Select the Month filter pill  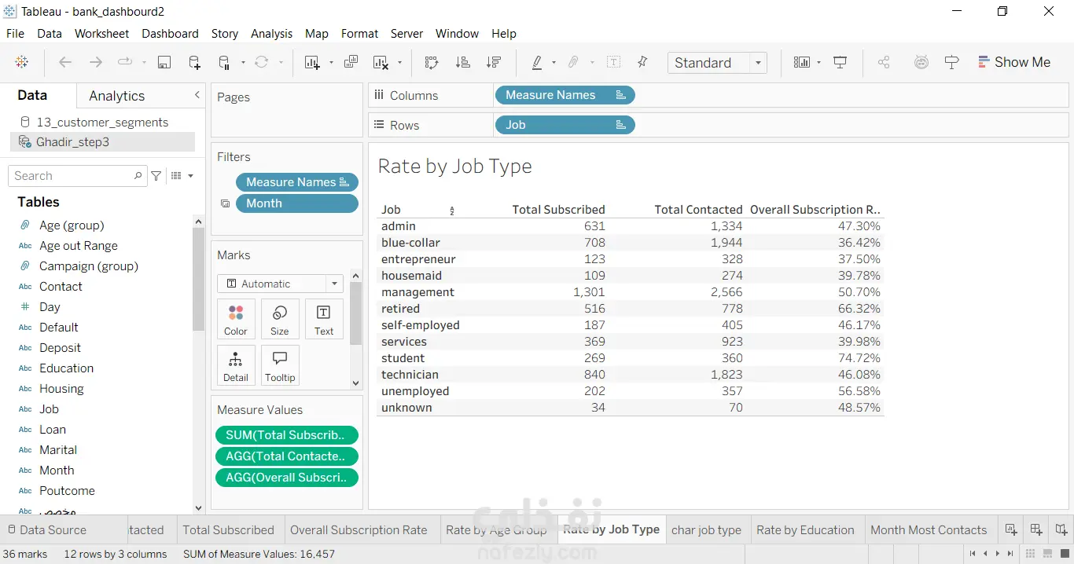(297, 203)
